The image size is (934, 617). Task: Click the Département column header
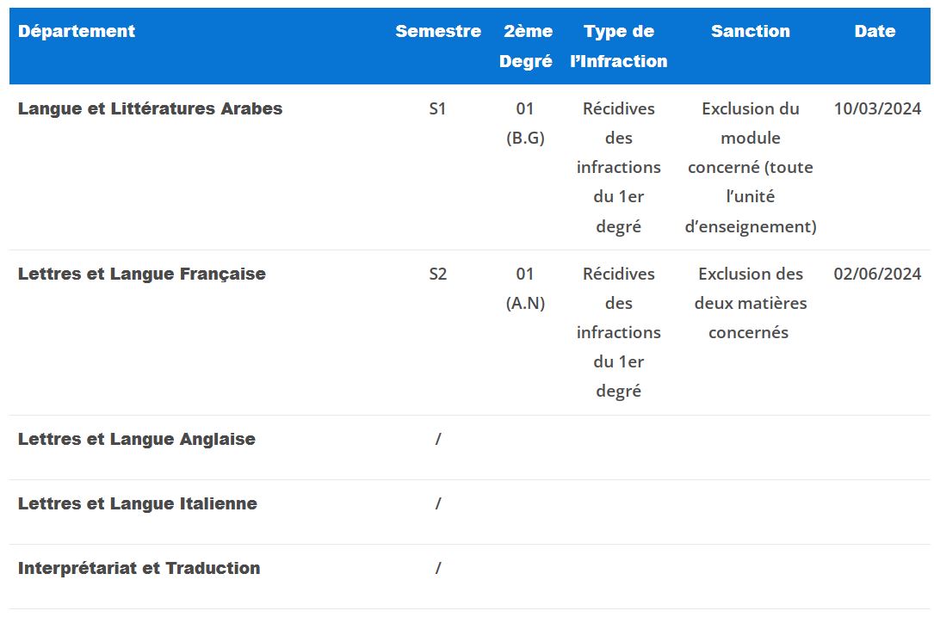[x=77, y=31]
